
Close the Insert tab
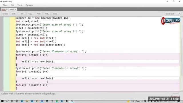point(15,9)
